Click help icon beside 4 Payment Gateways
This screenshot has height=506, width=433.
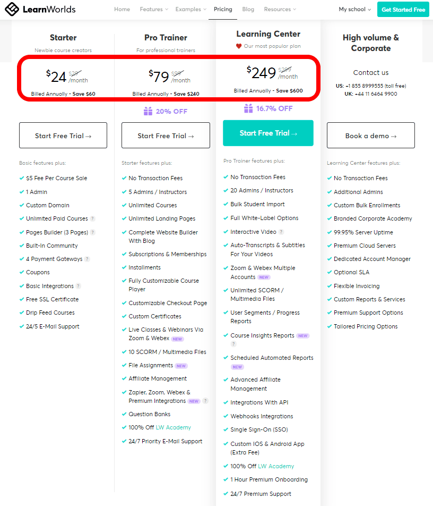pyautogui.click(x=87, y=259)
